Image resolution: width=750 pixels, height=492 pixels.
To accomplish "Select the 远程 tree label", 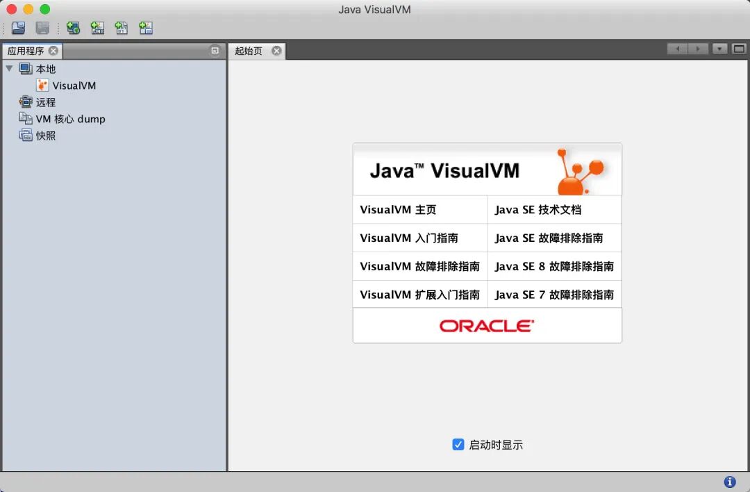I will click(x=46, y=102).
